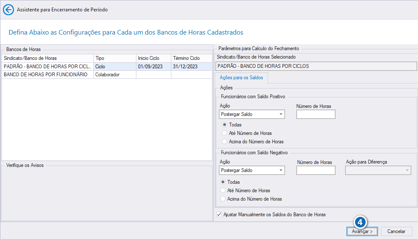Click the Avançar button

362,231
